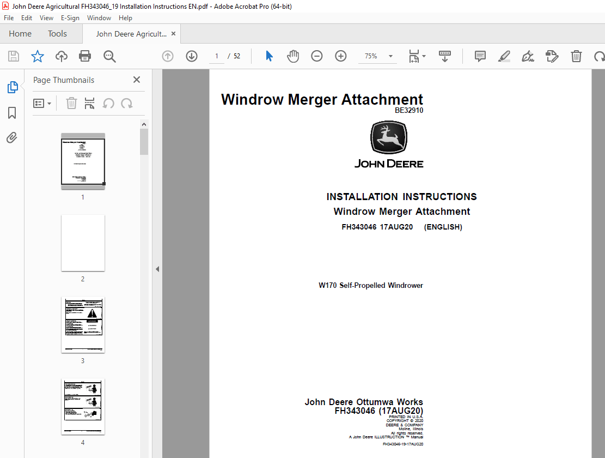The image size is (605, 458).
Task: Select page 3 thumbnail
Action: tap(83, 325)
